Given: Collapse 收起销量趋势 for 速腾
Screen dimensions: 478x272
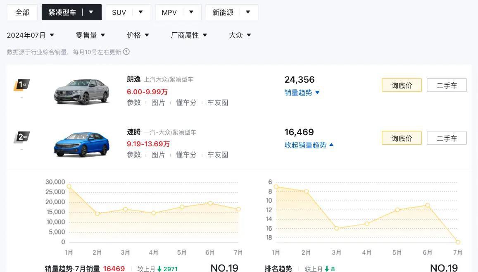Looking at the screenshot, I should pos(309,145).
